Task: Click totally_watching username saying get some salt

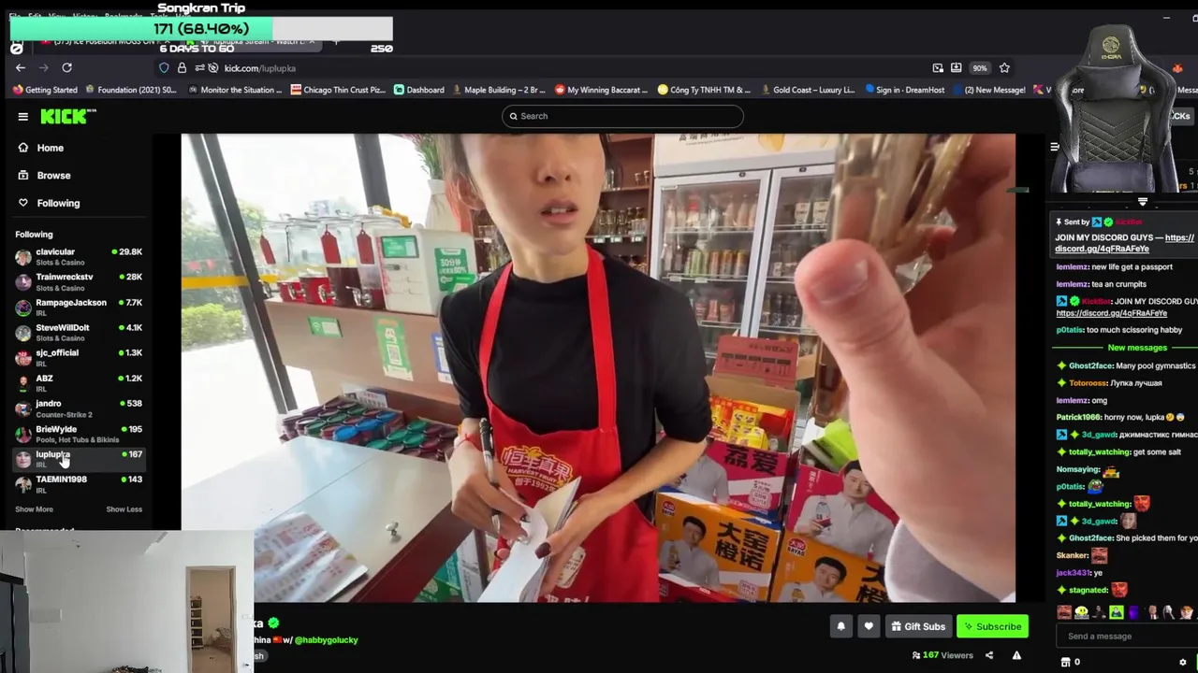Action: point(1100,451)
